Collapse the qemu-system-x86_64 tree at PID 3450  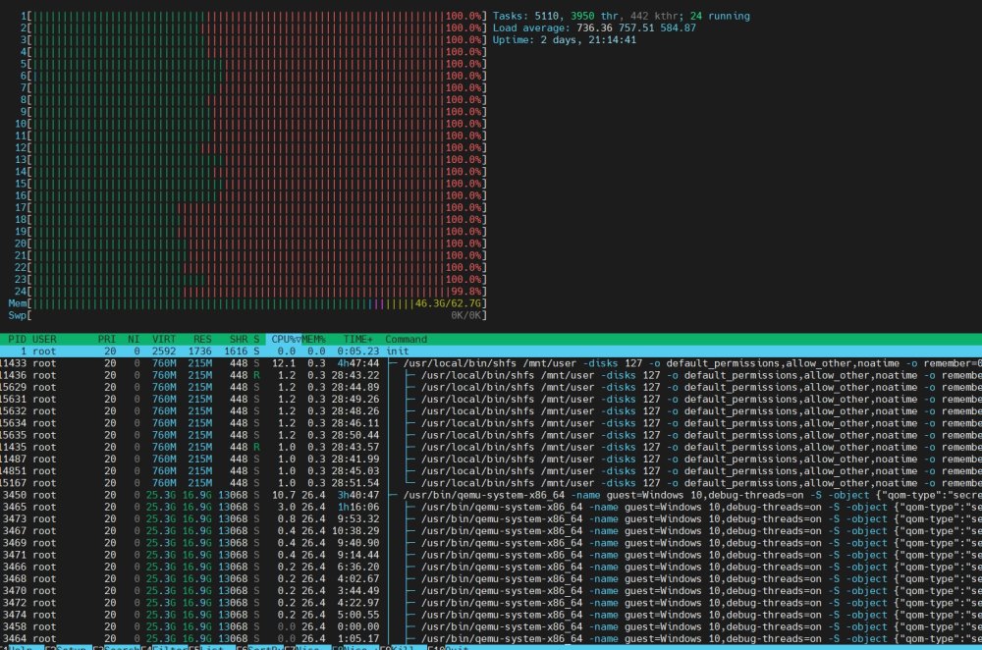coord(395,495)
